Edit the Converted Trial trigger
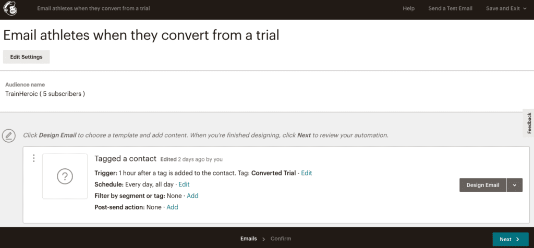 (306, 173)
